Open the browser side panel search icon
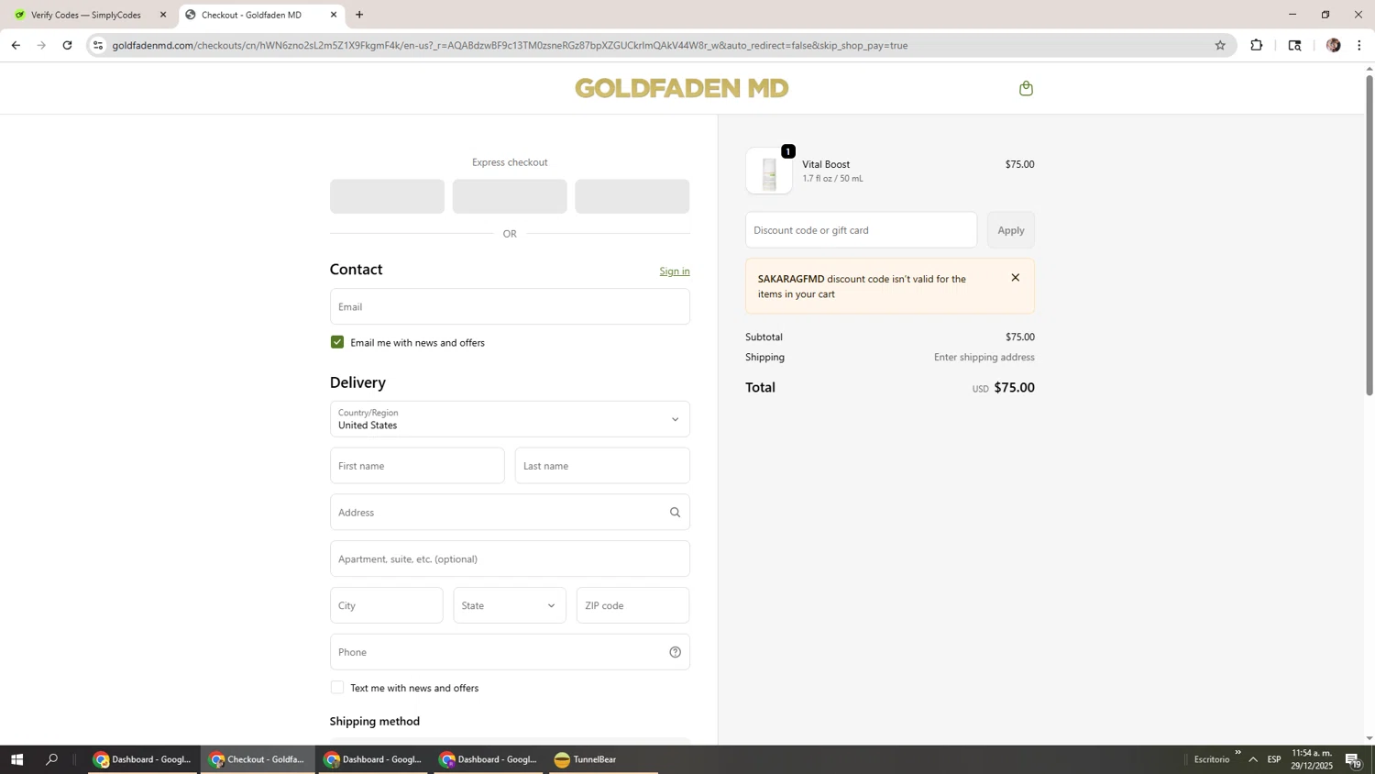Image resolution: width=1375 pixels, height=774 pixels. click(x=1294, y=45)
